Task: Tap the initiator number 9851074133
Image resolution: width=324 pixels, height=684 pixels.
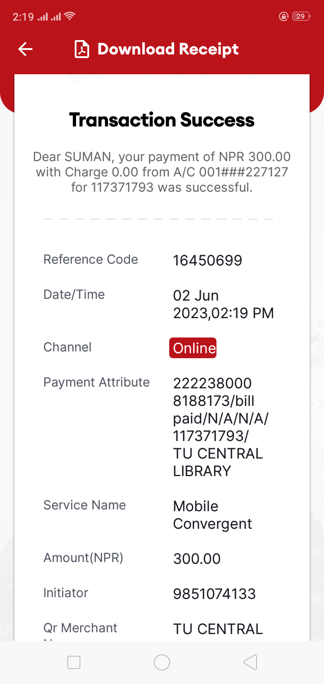Action: click(x=214, y=594)
